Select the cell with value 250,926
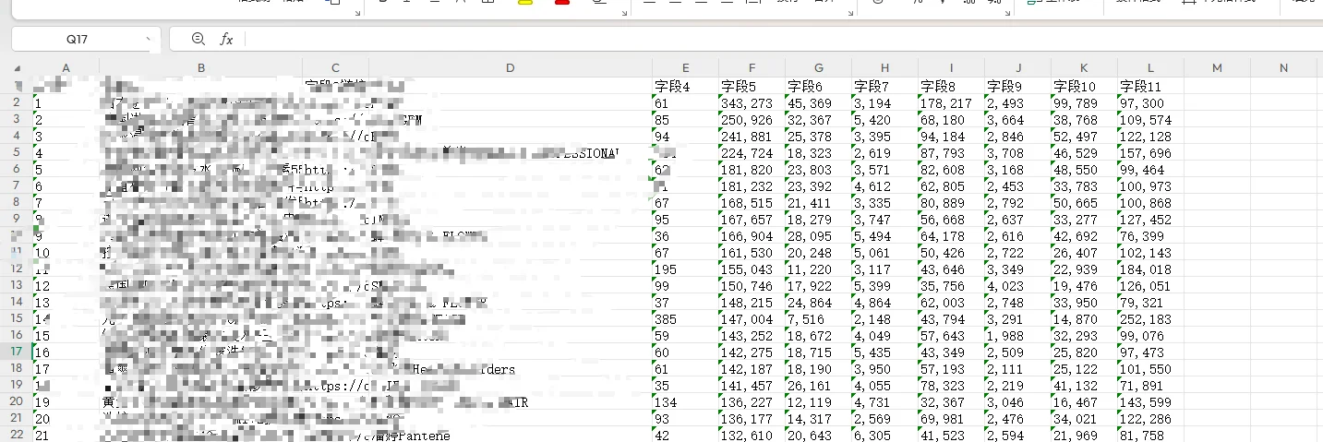 coord(752,120)
